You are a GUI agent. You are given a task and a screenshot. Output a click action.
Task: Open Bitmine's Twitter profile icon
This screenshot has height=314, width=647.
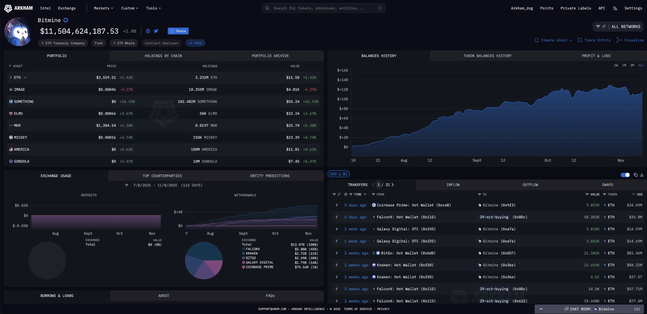click(x=156, y=31)
